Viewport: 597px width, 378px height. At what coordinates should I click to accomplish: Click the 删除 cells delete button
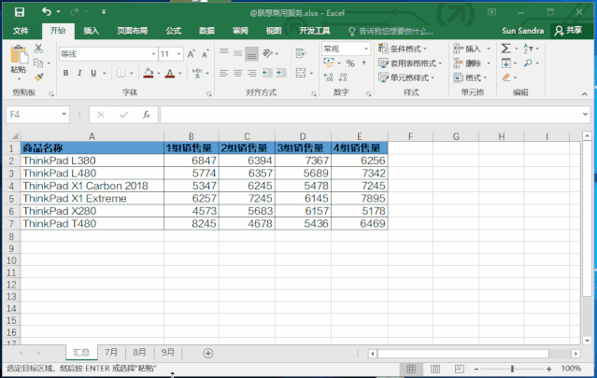click(x=472, y=63)
